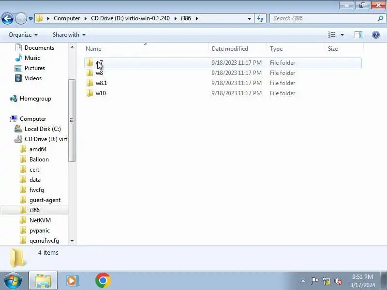Click the search magnifier icon
Screen dimensions: 387x290
(x=380, y=18)
